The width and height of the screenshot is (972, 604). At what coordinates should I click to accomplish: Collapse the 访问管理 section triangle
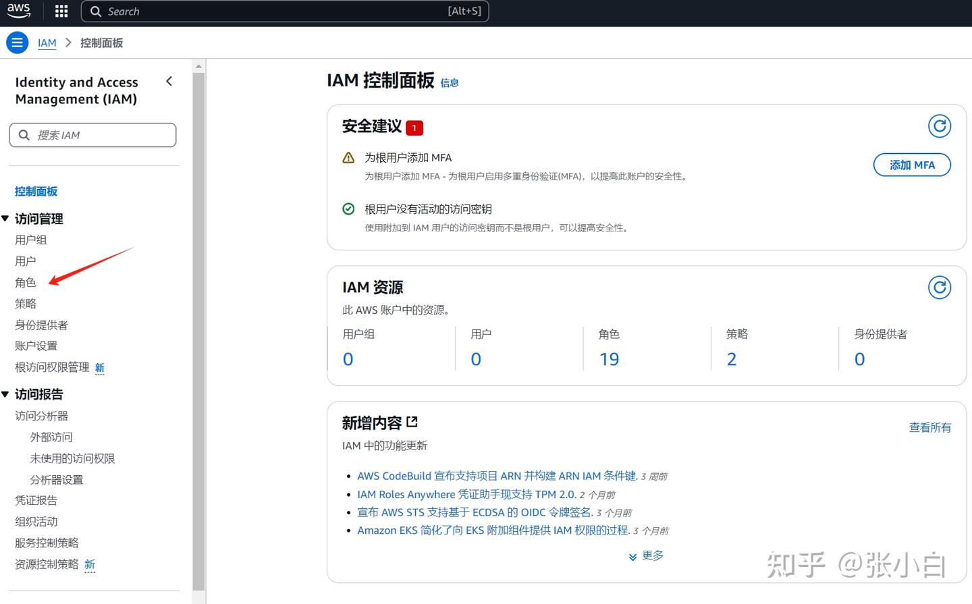tap(5, 219)
